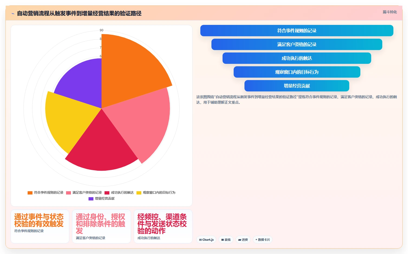
Task: Click icon inside the 表格 tag
Action: click(223, 240)
